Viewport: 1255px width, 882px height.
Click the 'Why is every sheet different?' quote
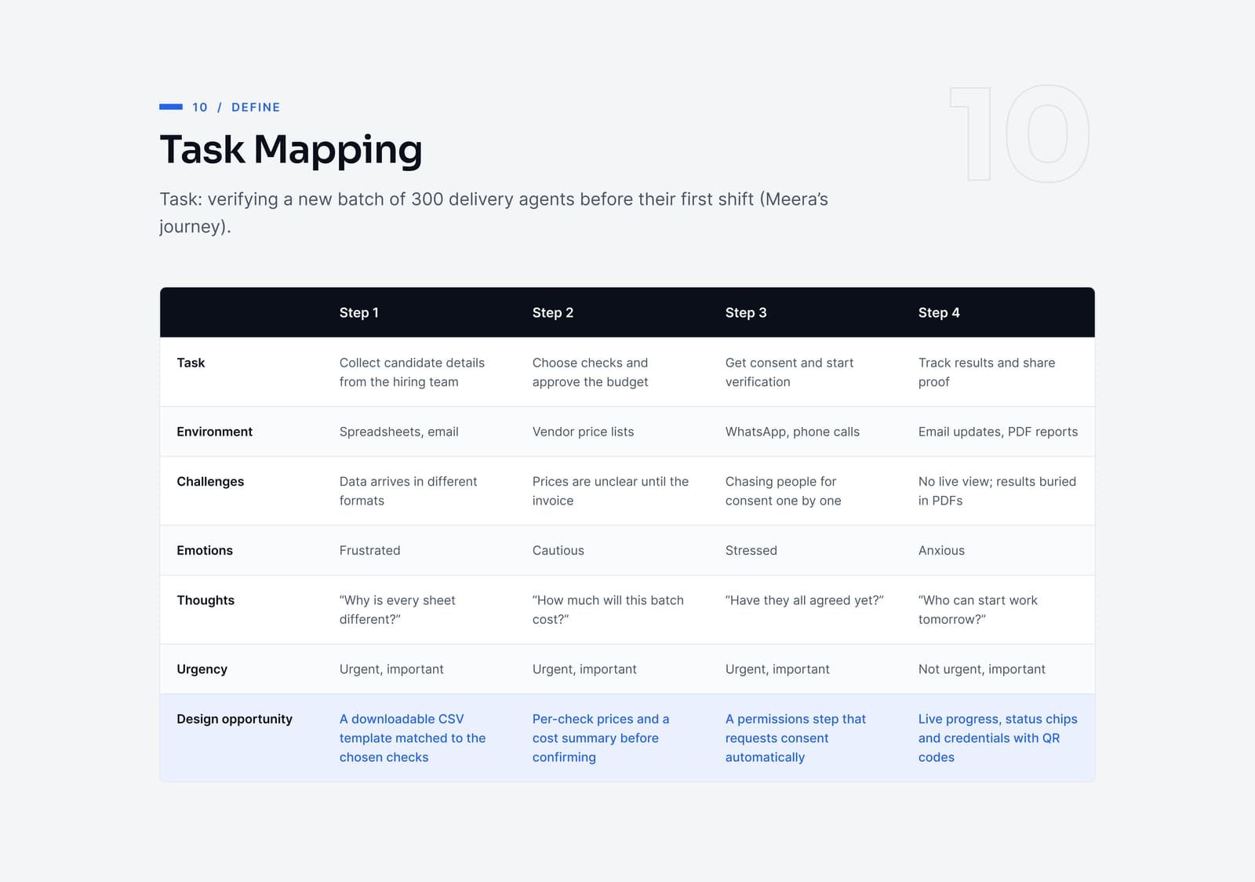[397, 610]
